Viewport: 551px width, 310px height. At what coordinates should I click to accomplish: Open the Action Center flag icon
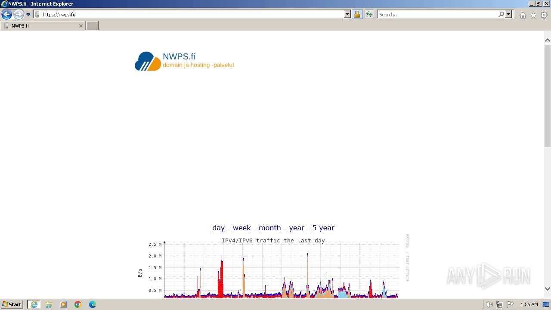click(510, 304)
